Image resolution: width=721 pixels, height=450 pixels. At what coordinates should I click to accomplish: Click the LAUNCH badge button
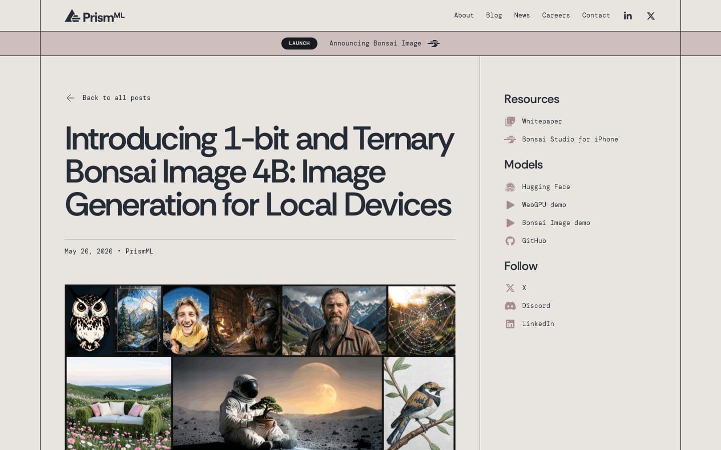(299, 43)
